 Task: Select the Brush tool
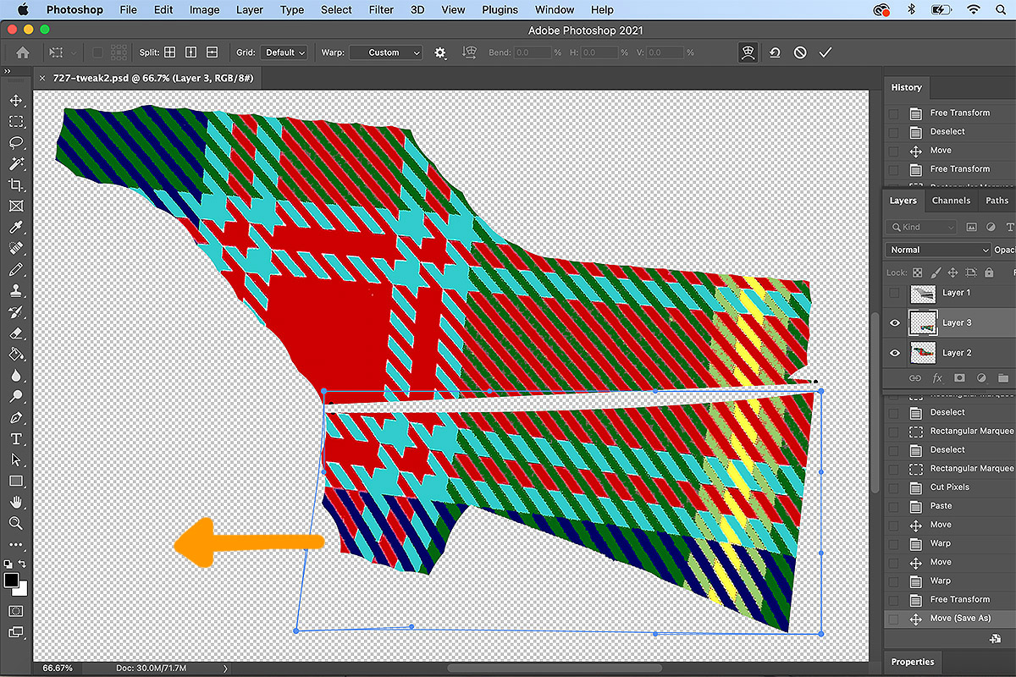(x=16, y=270)
